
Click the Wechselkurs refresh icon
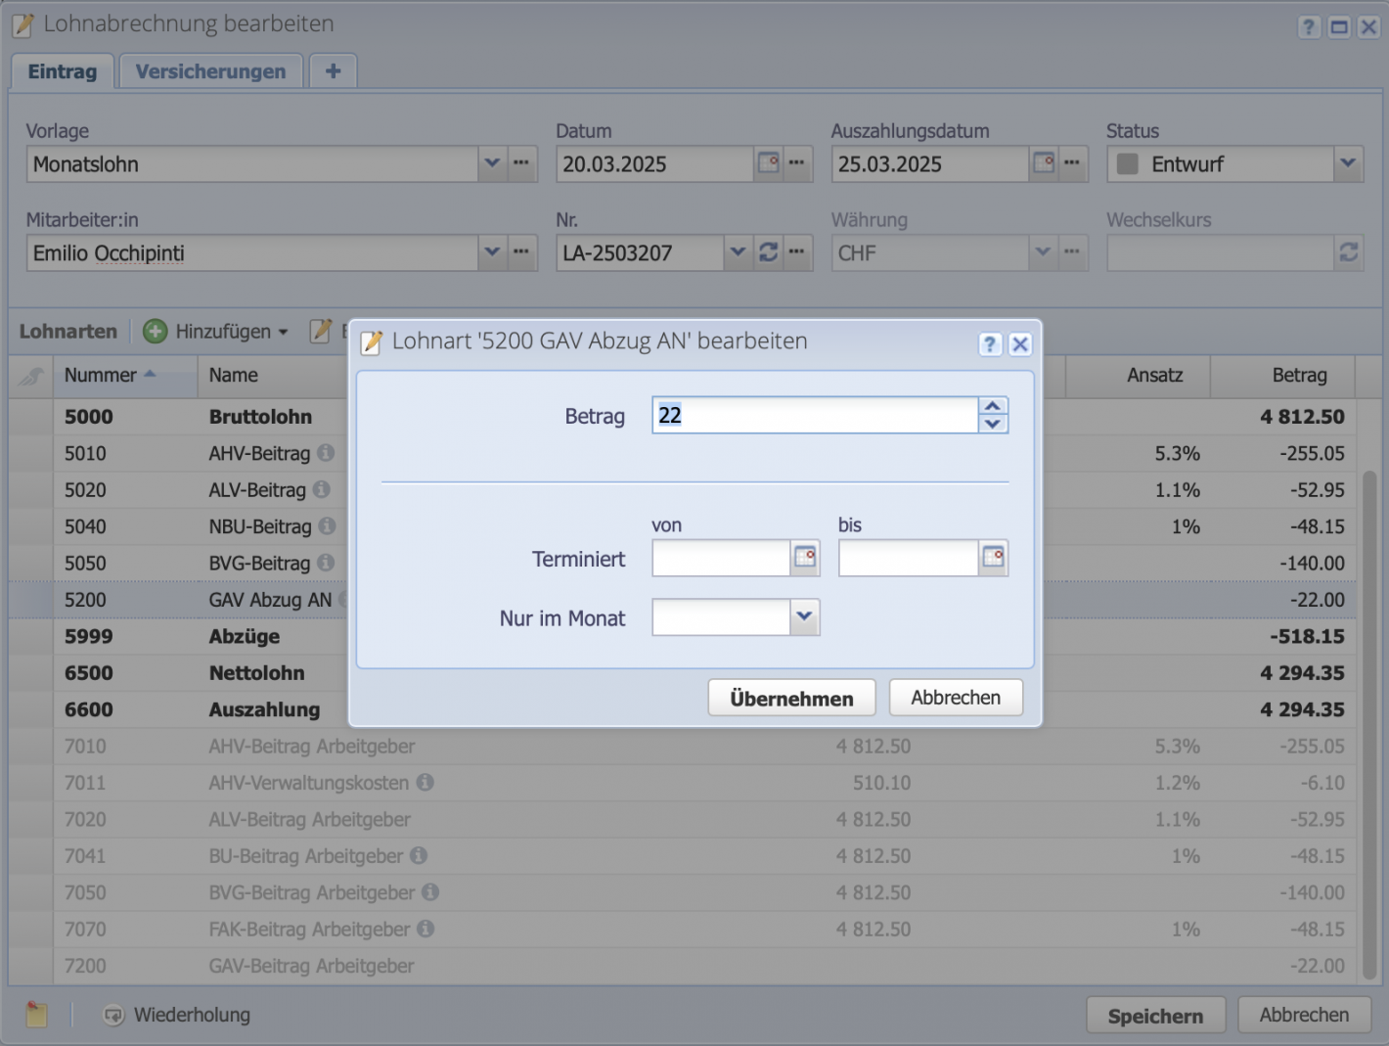pos(1349,252)
